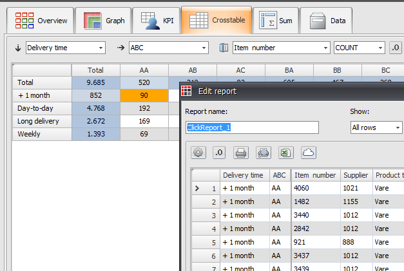This screenshot has width=404, height=271.
Task: Click supplier 1021 in row 1
Action: pos(356,188)
